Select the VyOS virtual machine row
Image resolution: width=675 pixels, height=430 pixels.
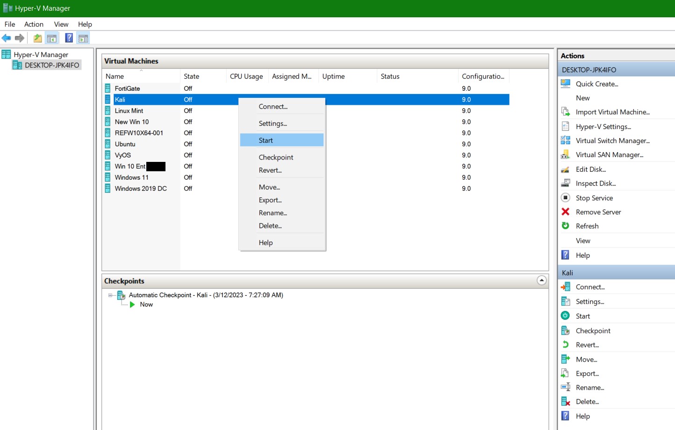(x=306, y=155)
